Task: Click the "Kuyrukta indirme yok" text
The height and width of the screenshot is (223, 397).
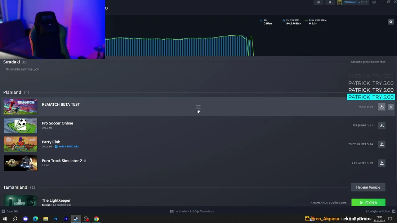Action: (23, 69)
